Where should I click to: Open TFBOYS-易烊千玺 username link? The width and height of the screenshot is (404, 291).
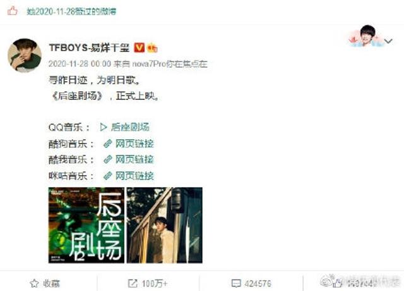[89, 48]
